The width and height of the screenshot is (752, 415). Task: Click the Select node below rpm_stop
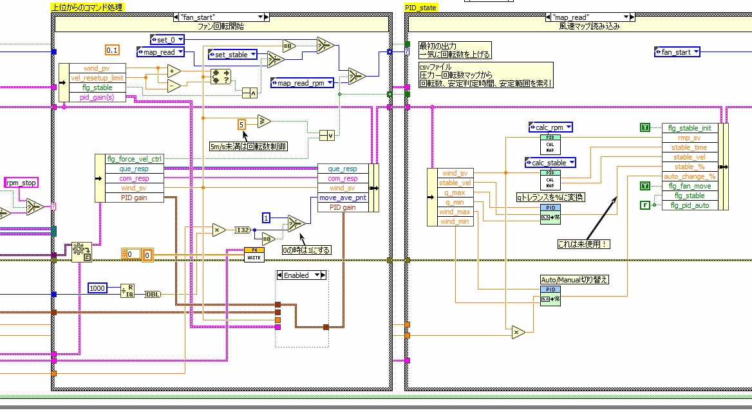[35, 207]
